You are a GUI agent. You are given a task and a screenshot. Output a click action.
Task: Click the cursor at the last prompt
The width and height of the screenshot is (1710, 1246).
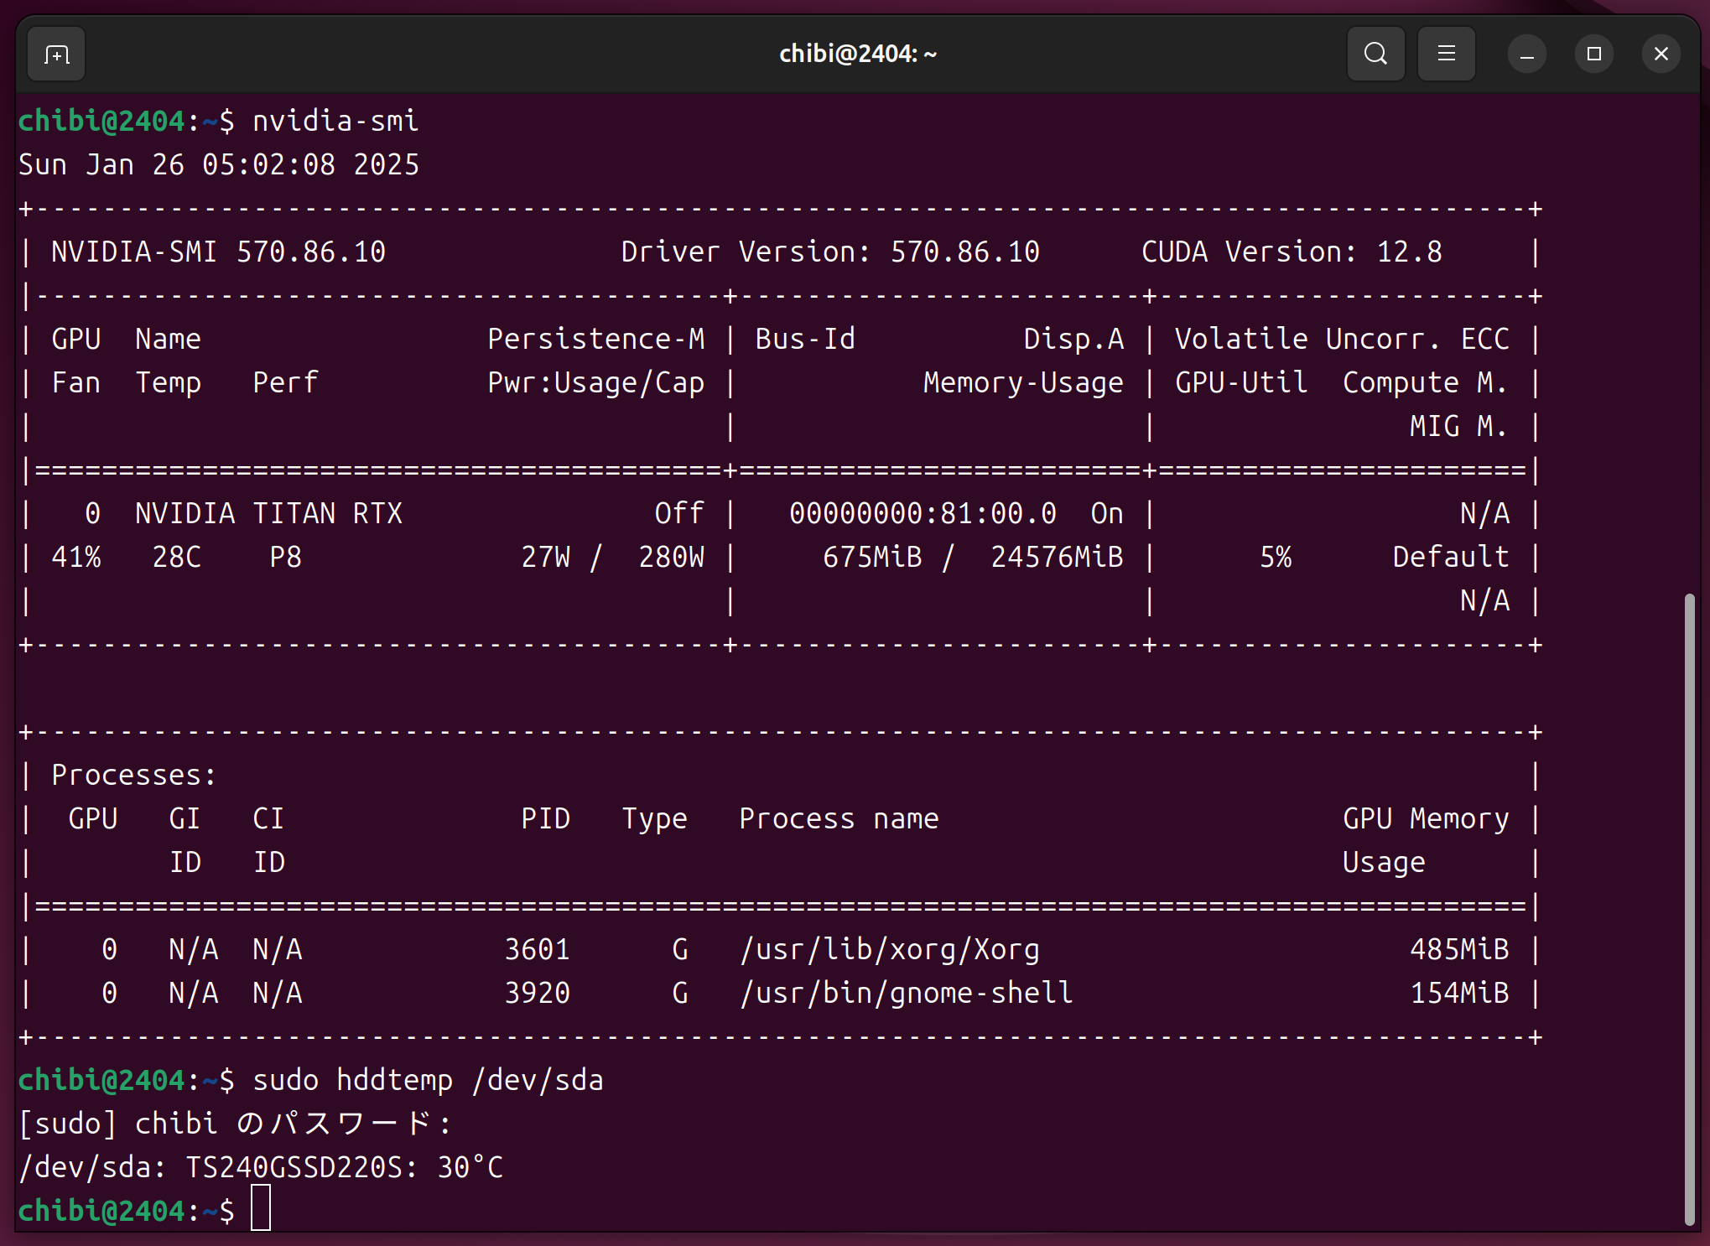click(261, 1209)
